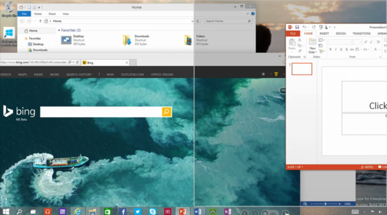Toggle Underline in PowerPoint Font group
Screen dimensions: 387x215
[x=341, y=50]
